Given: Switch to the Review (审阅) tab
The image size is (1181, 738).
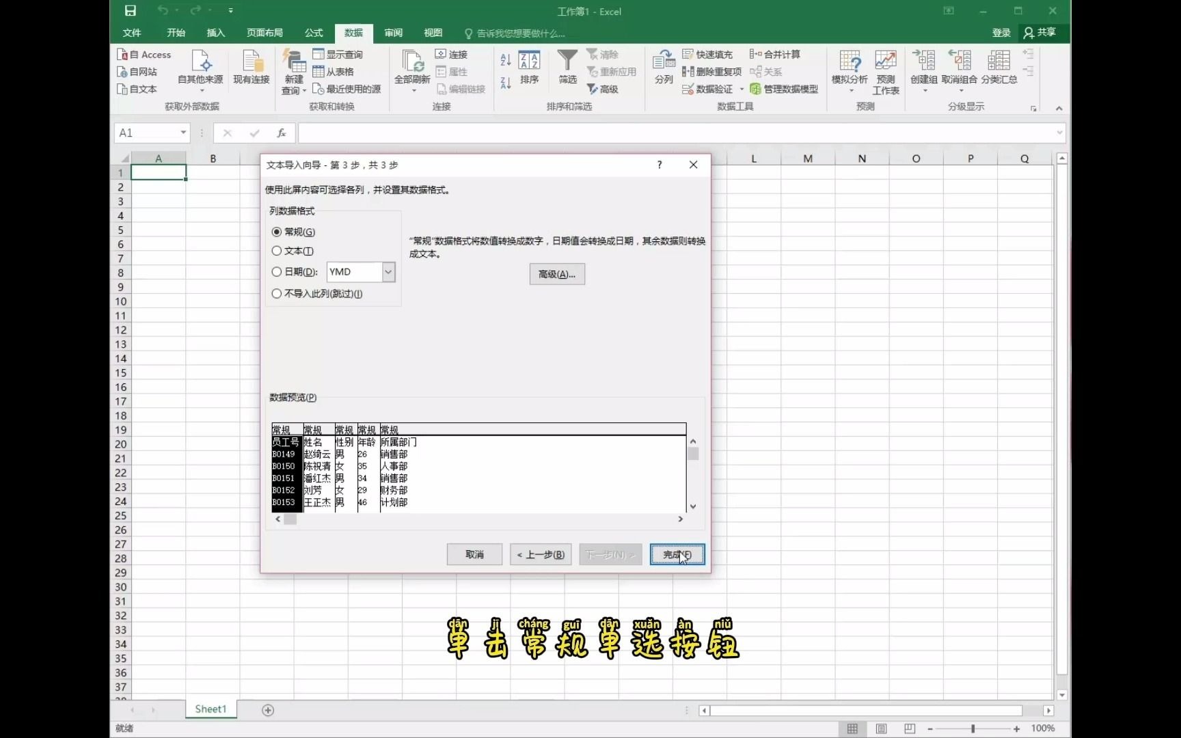Looking at the screenshot, I should 393,33.
